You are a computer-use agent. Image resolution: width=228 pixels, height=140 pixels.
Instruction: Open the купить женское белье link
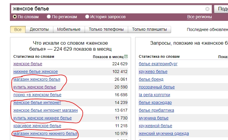(35, 87)
